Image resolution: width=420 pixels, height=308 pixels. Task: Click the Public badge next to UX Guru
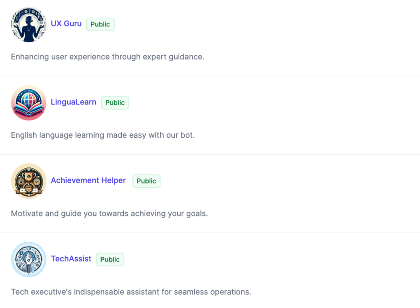(100, 24)
